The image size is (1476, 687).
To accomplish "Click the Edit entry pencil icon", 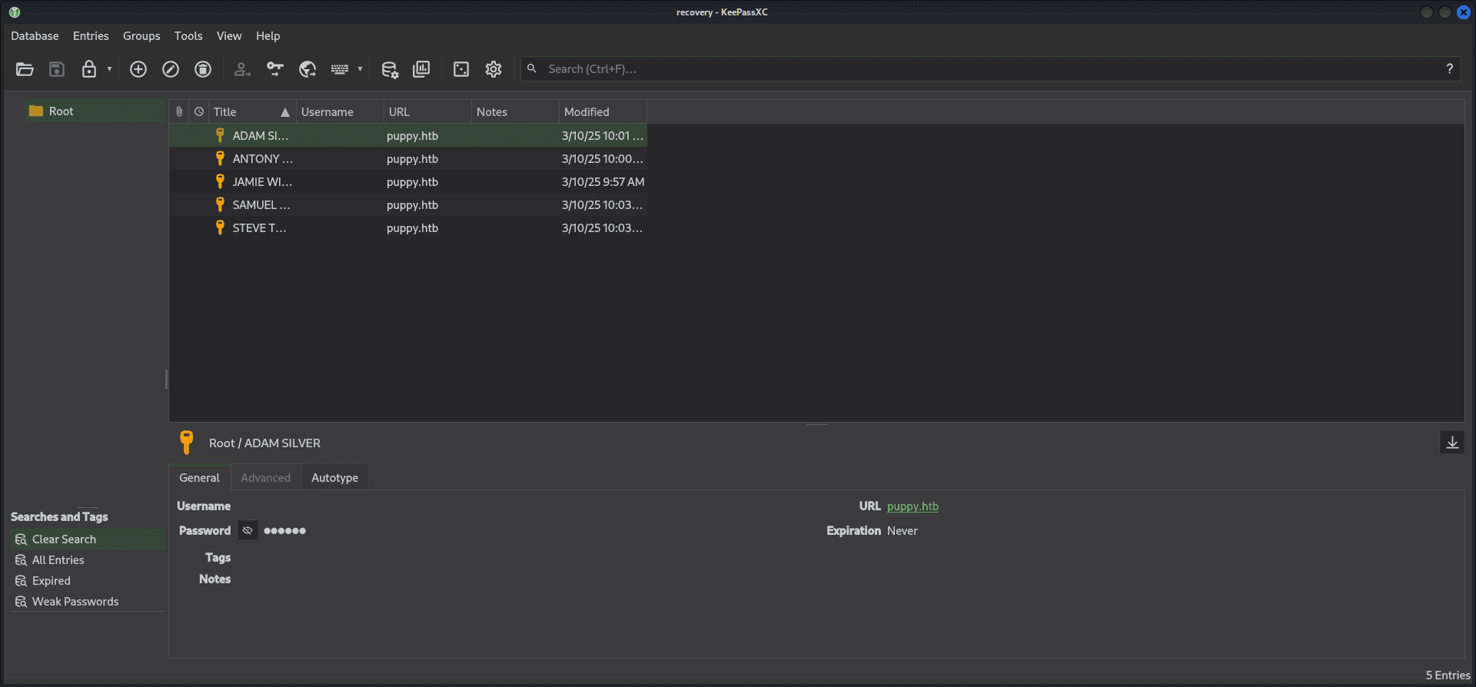I will (x=171, y=69).
